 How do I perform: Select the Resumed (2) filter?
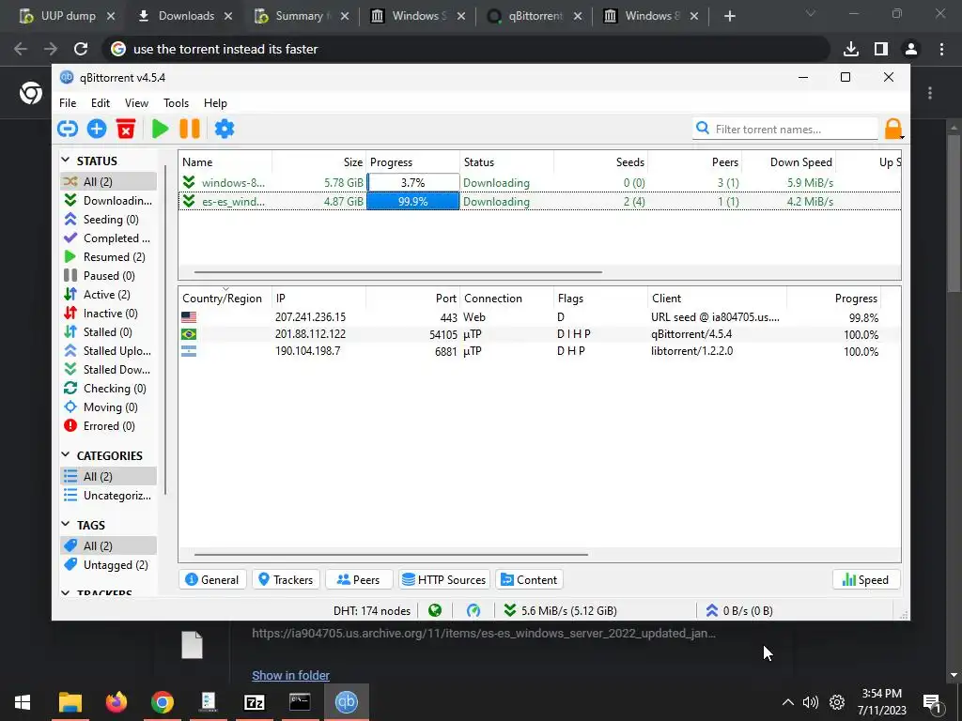(x=109, y=257)
